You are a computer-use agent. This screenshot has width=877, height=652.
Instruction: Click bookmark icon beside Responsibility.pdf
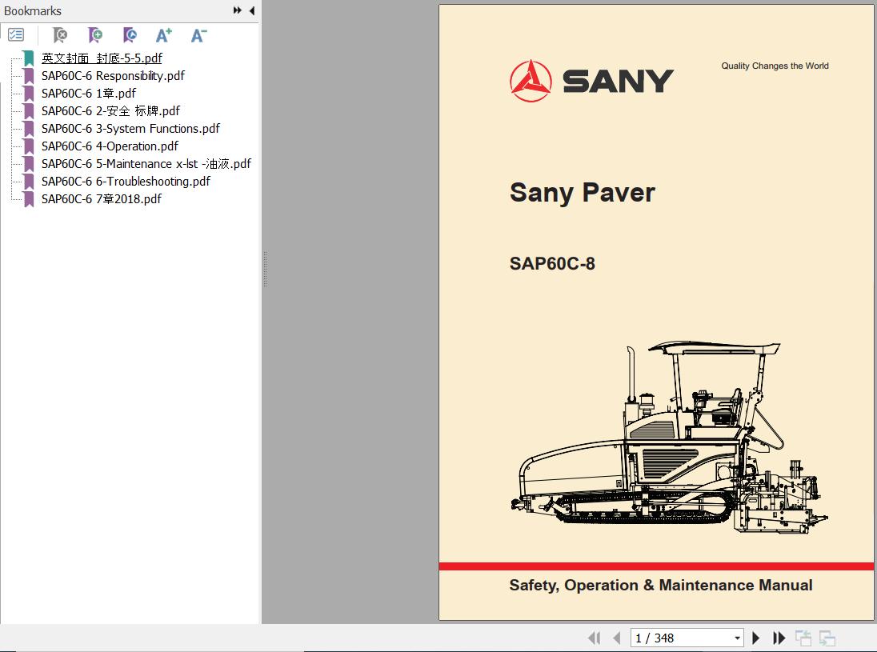29,75
